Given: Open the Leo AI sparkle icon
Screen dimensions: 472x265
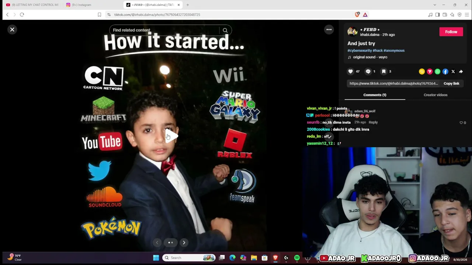Looking at the screenshot, I should [452, 14].
